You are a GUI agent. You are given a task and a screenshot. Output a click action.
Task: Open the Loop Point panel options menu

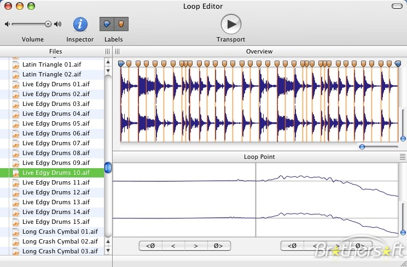(403, 157)
